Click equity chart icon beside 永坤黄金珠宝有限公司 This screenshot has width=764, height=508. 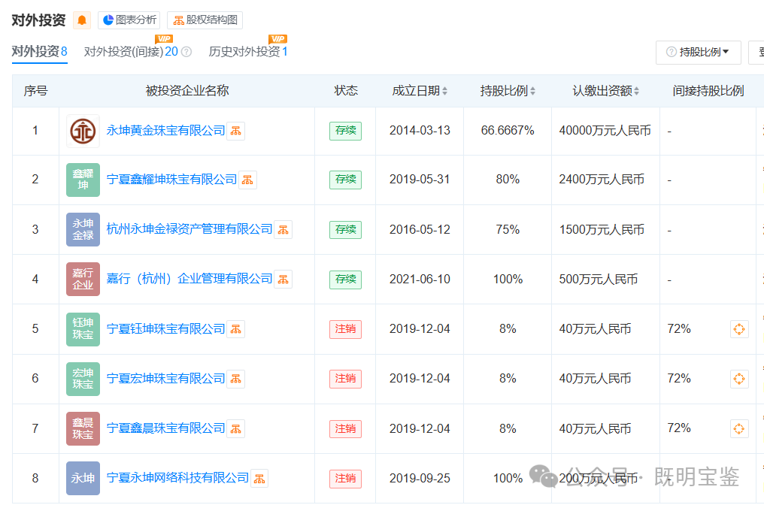235,130
